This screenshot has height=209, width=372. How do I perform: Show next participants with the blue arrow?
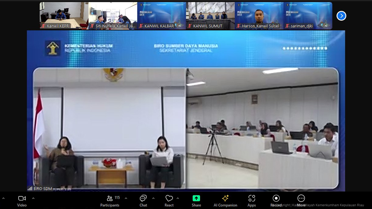341,16
